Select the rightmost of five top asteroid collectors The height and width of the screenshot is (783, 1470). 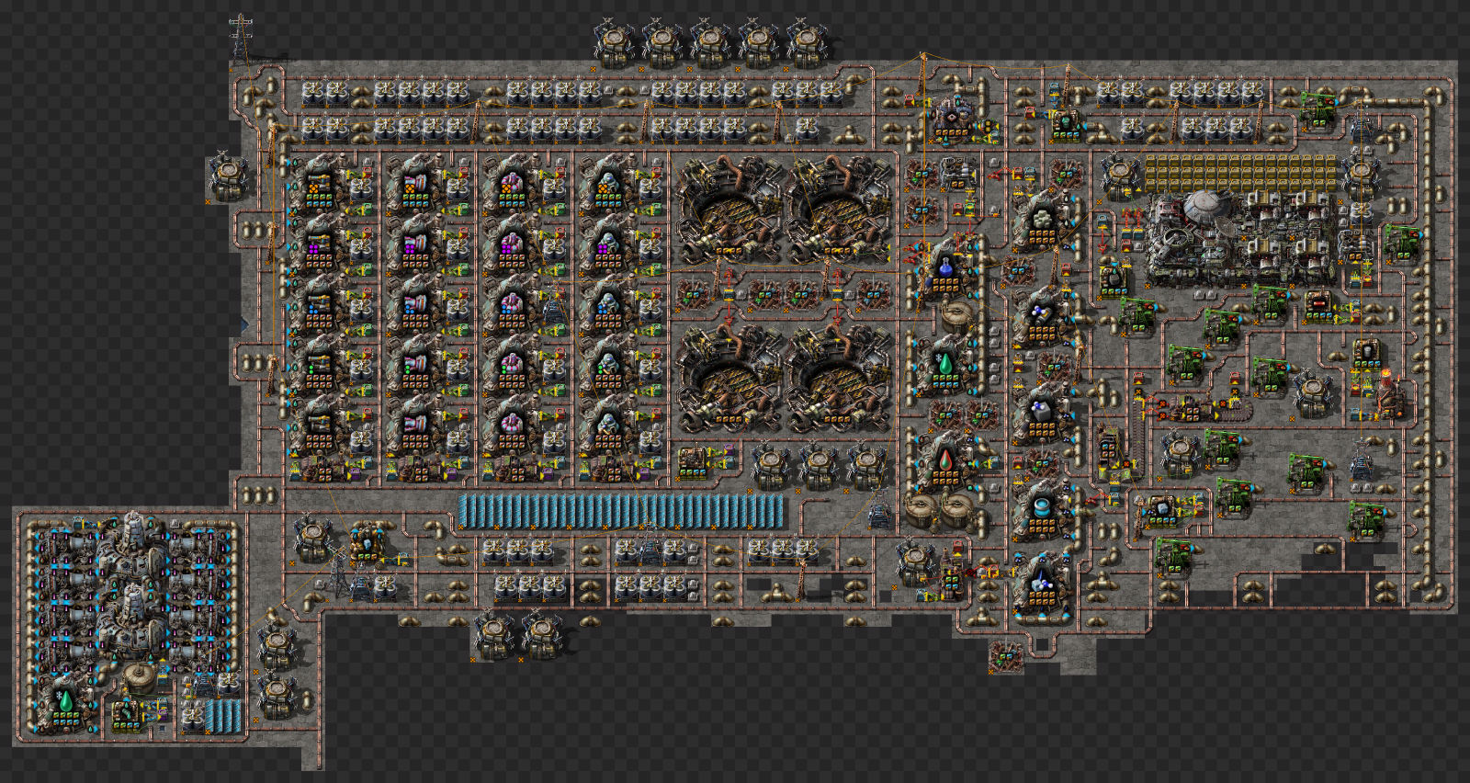pos(807,43)
